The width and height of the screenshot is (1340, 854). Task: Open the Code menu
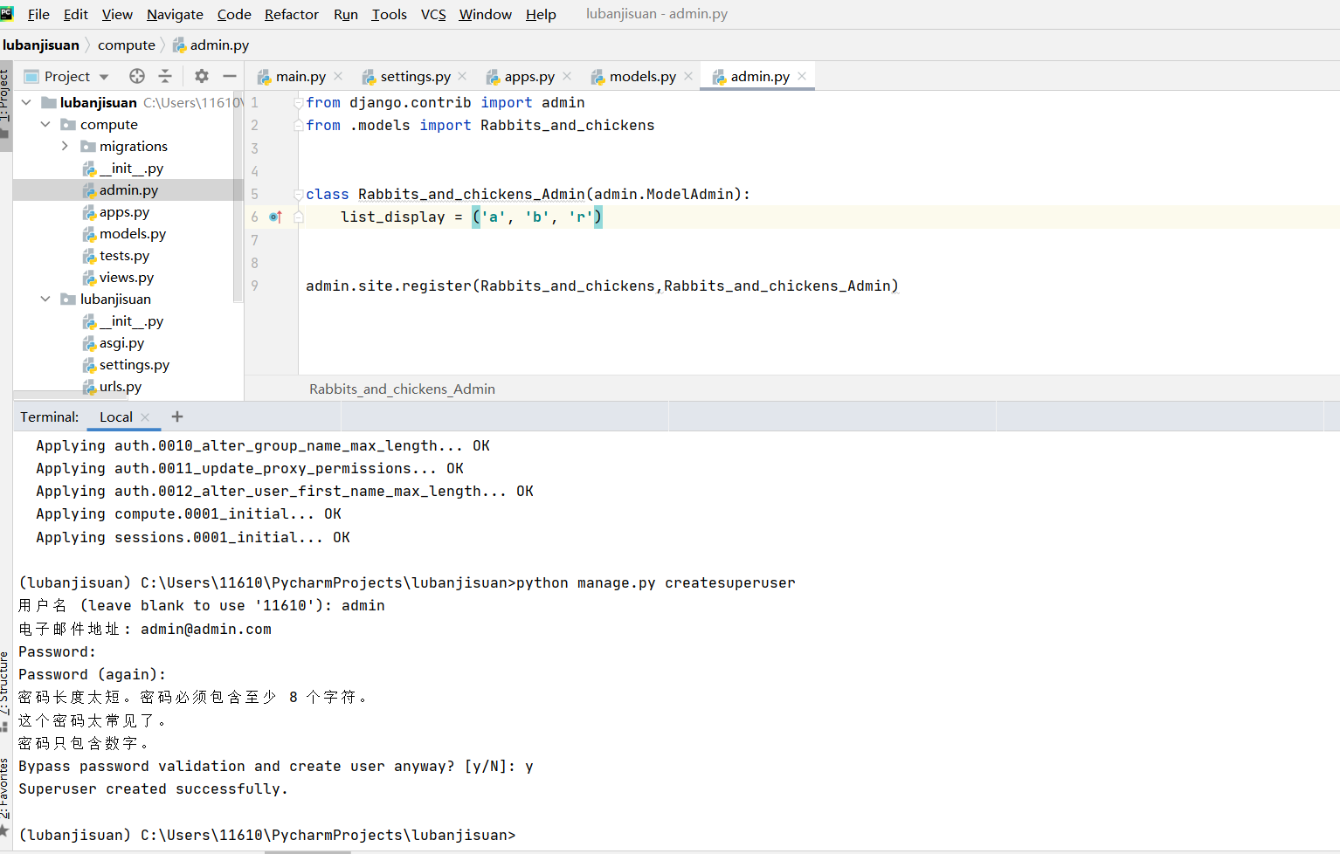(x=234, y=14)
